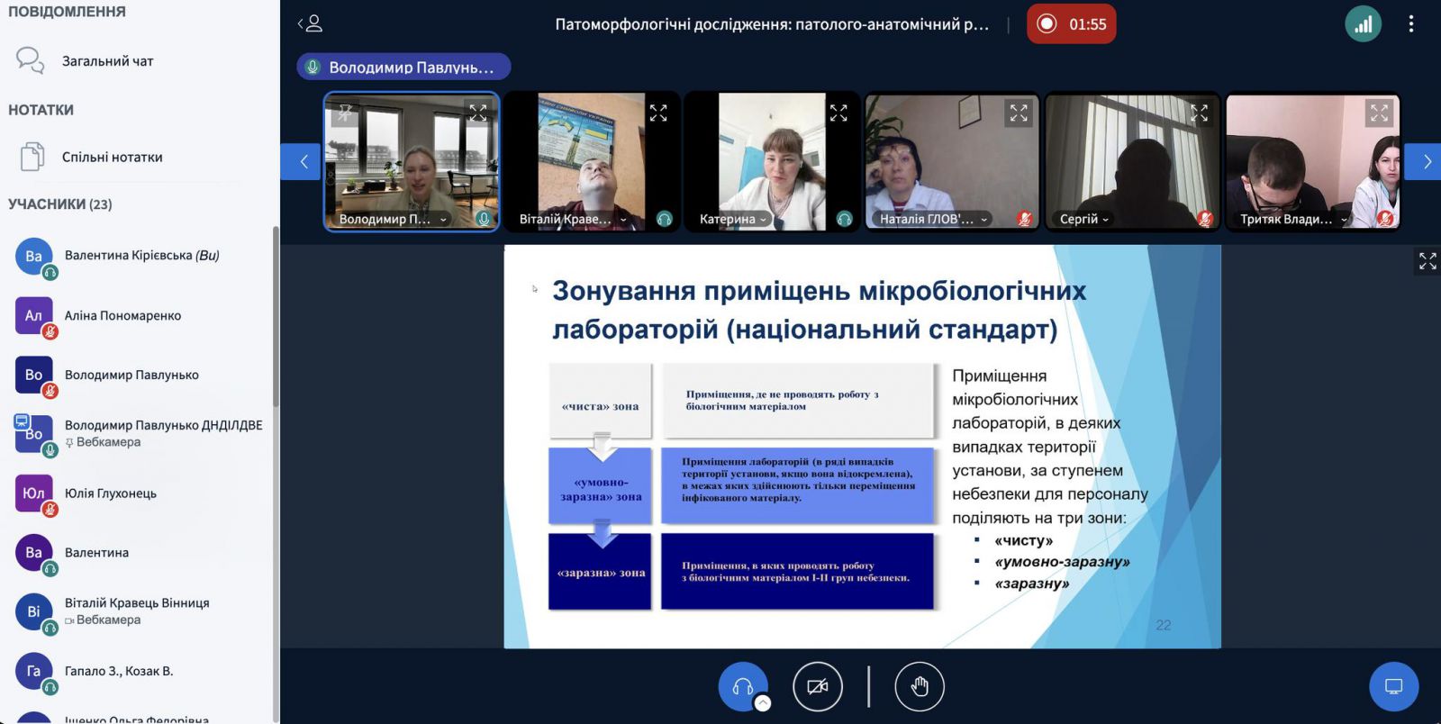Toggle the headphones audio button
Screen dimensions: 1441x724
coord(742,687)
